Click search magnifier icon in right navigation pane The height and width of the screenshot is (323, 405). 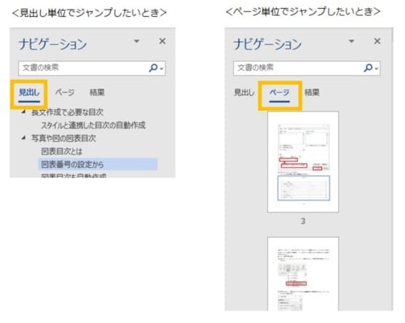click(369, 68)
